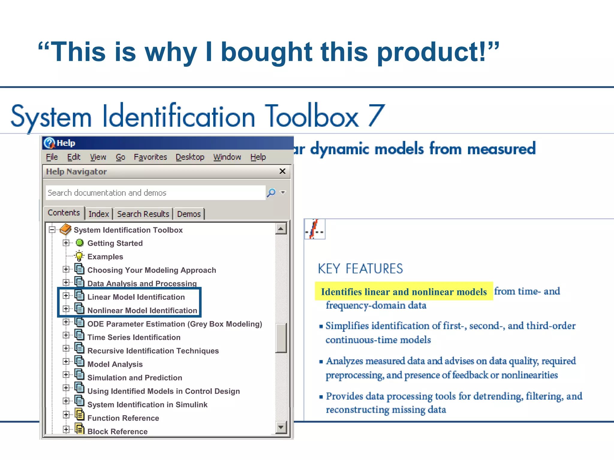The width and height of the screenshot is (614, 460).
Task: Open the search options dropdown arrow
Action: 283,193
